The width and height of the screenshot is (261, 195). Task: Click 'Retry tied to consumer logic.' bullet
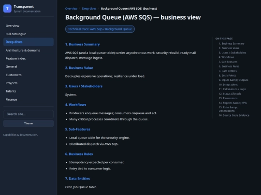[x=90, y=169]
